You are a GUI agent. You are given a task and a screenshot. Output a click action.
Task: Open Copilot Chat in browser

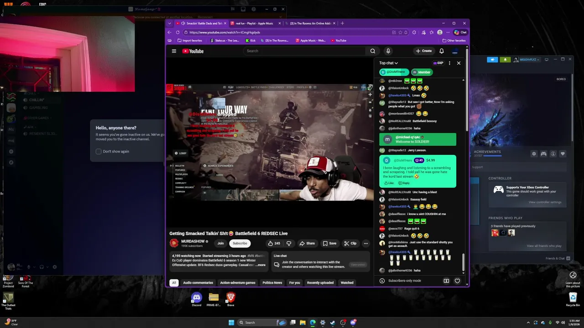click(x=460, y=32)
